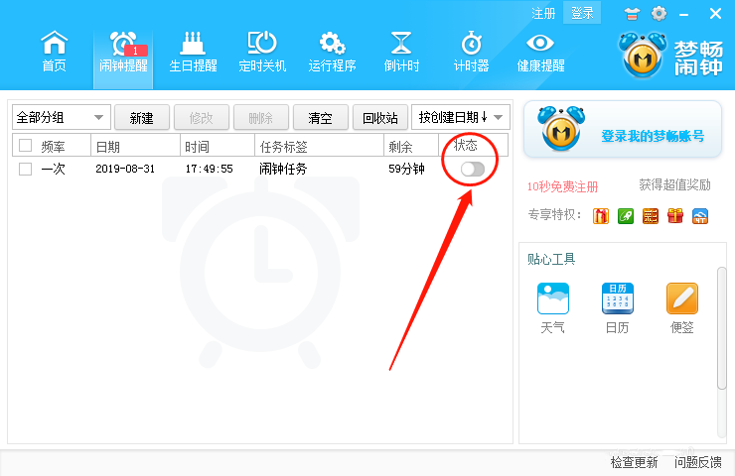Click the 注册 register link
Viewport: 735px width, 476px height.
543,13
